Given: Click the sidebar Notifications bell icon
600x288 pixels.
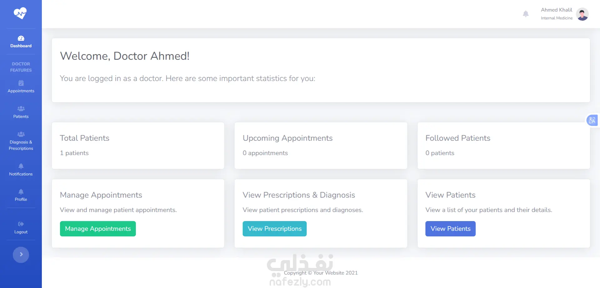Looking at the screenshot, I should coord(21,166).
